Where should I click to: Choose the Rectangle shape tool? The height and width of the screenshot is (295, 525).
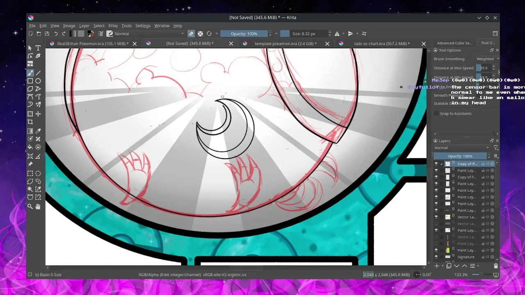[30, 81]
